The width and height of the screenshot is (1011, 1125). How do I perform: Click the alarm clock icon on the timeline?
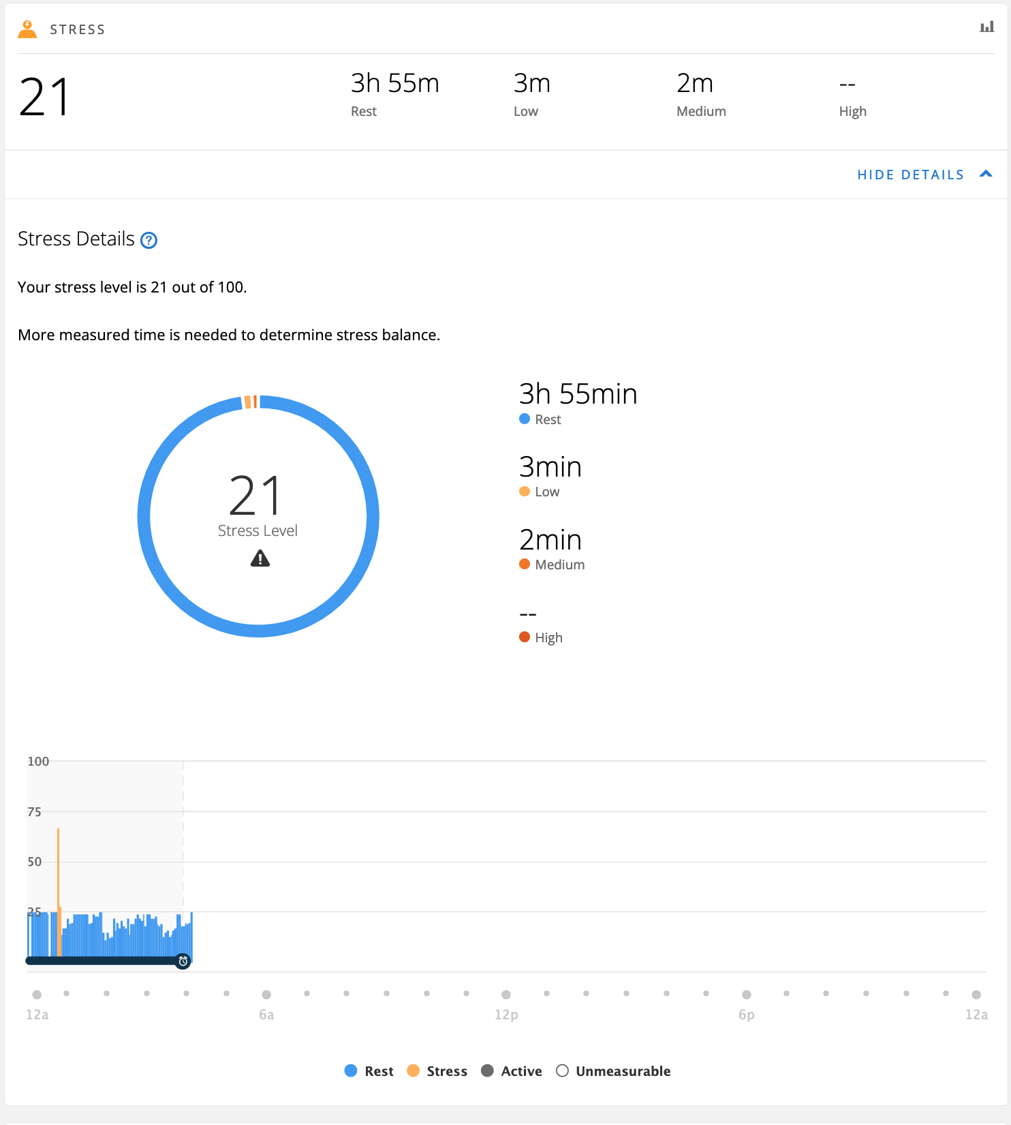point(183,961)
